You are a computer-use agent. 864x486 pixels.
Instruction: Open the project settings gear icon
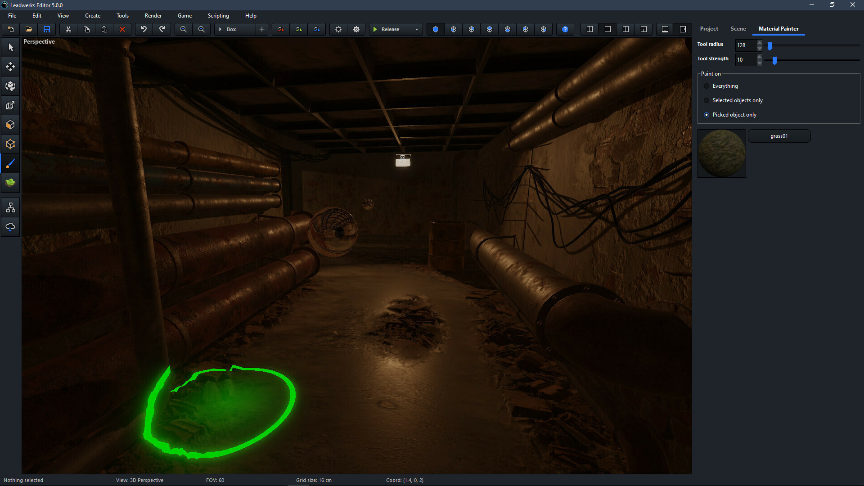coord(356,29)
